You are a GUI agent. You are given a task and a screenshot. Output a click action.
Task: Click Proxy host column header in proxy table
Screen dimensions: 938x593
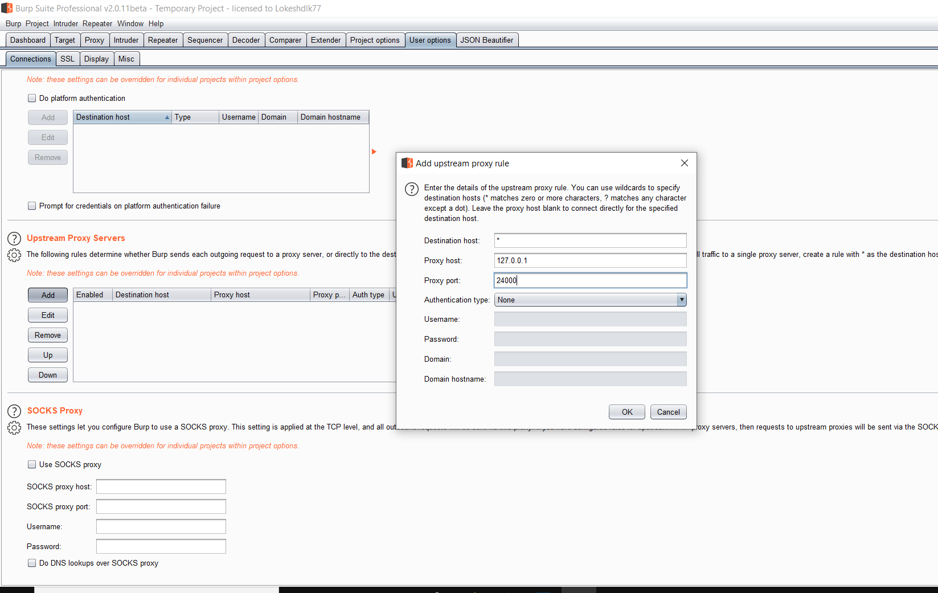[x=260, y=295]
